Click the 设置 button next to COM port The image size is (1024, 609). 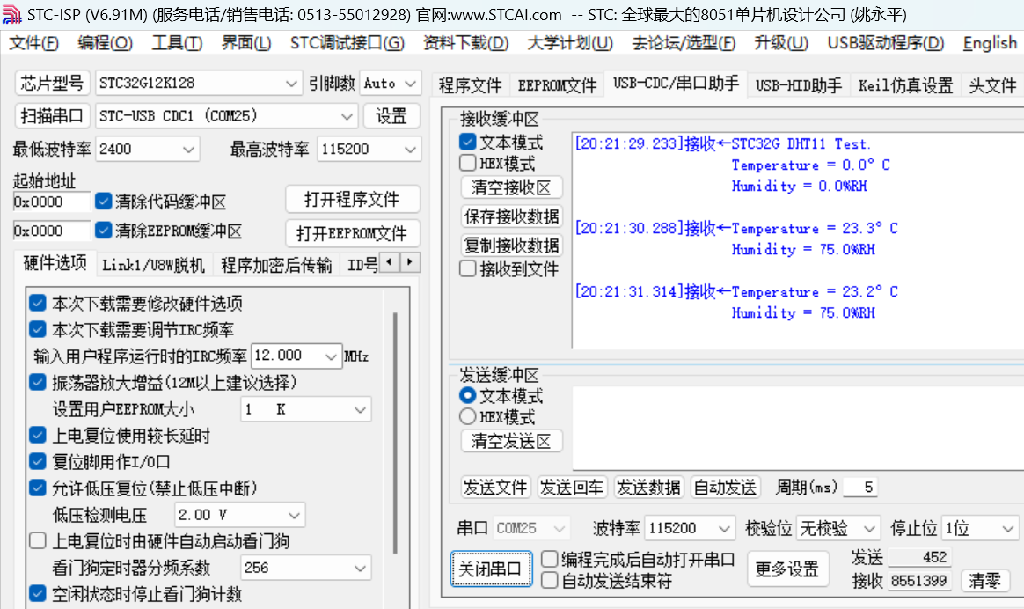pos(391,115)
